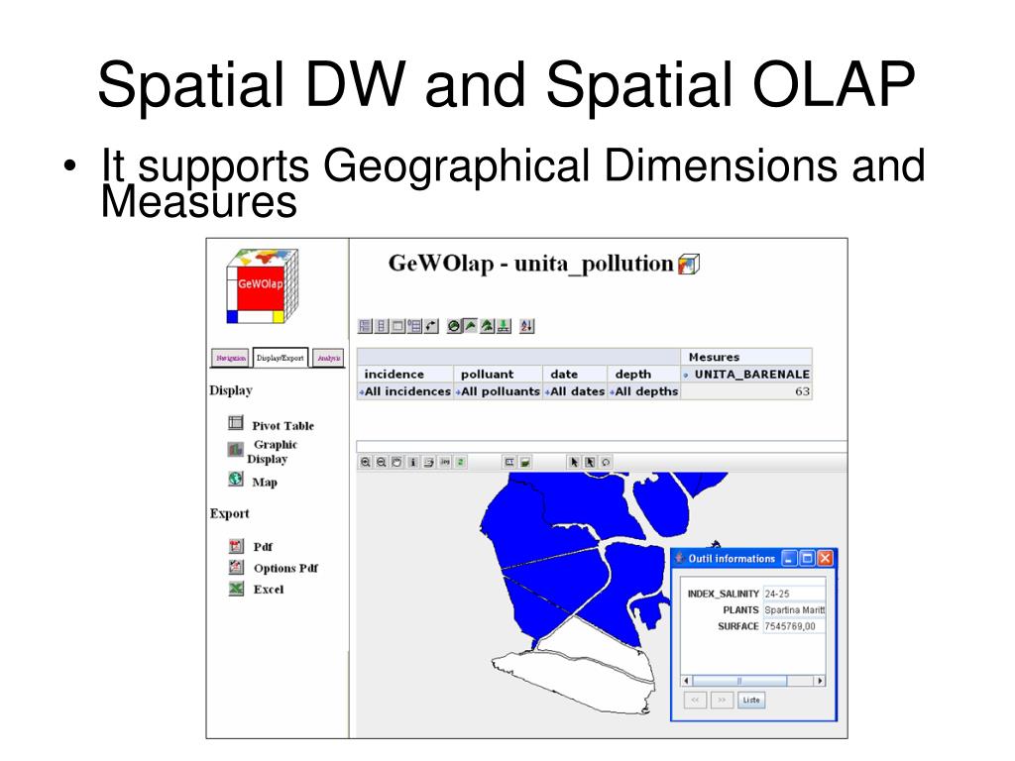
Task: Click the first pivot toolbar cube icon
Action: click(x=365, y=326)
